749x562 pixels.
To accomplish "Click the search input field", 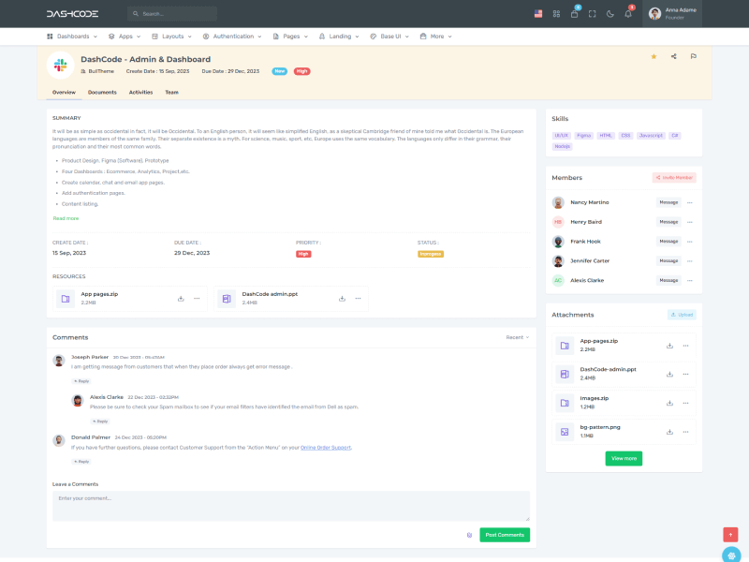I will (x=171, y=13).
